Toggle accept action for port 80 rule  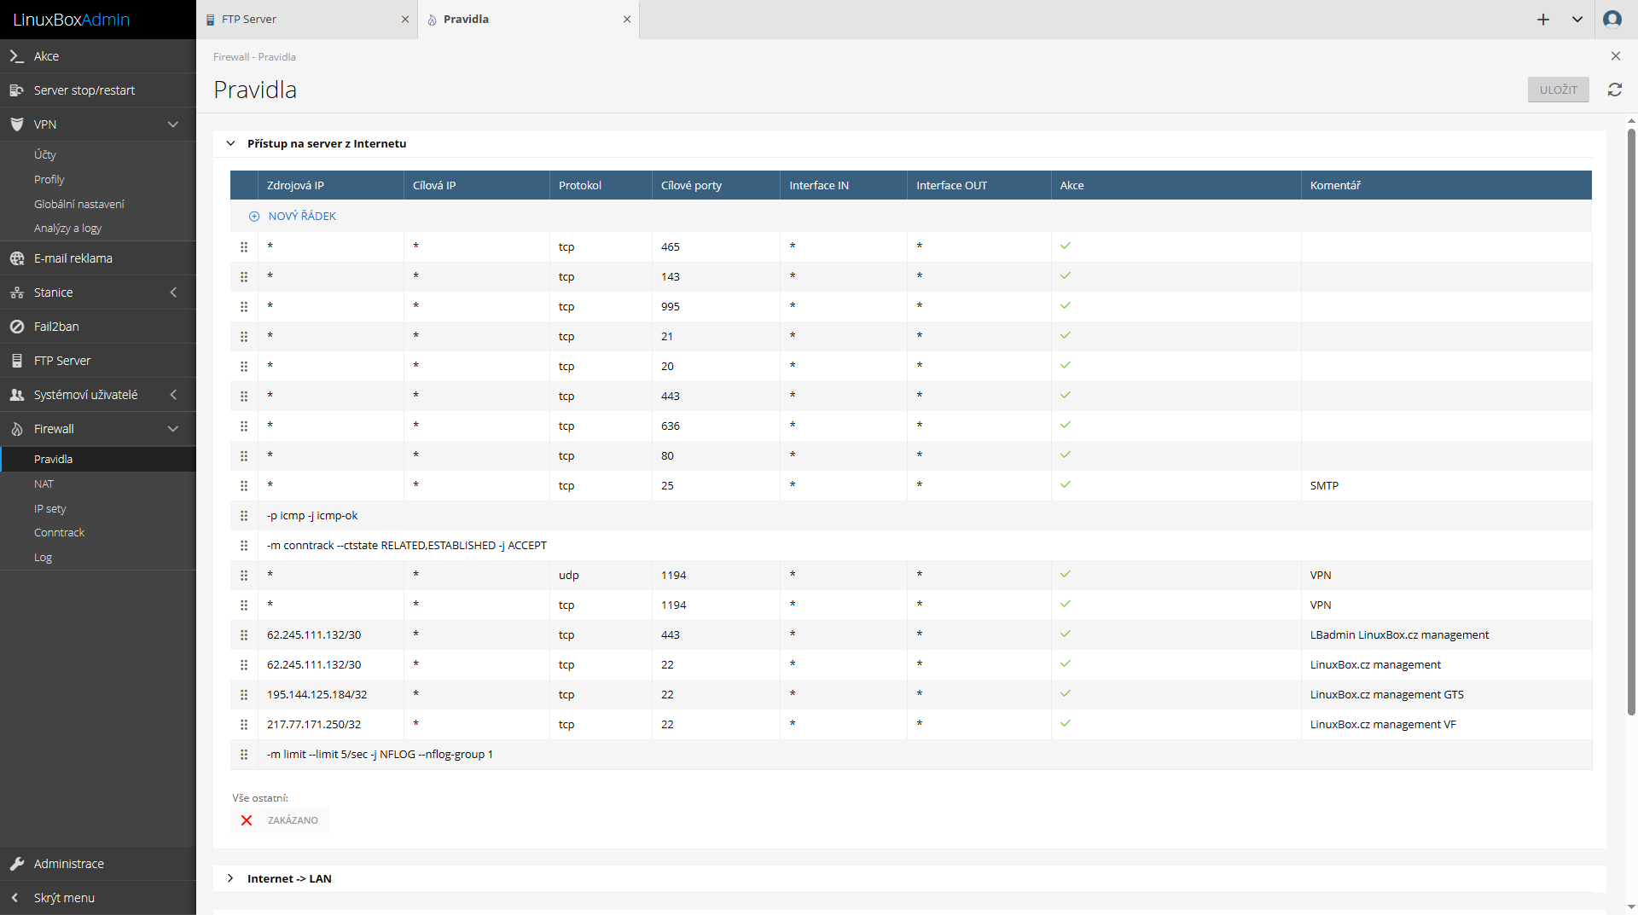(x=1066, y=455)
